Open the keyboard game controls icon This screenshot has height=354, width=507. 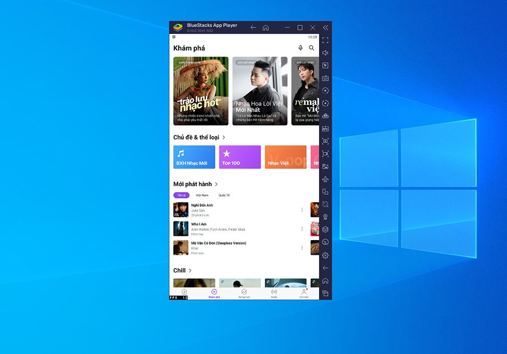click(x=325, y=78)
